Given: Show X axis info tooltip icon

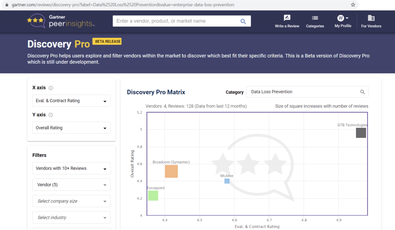Looking at the screenshot, I should pos(51,88).
